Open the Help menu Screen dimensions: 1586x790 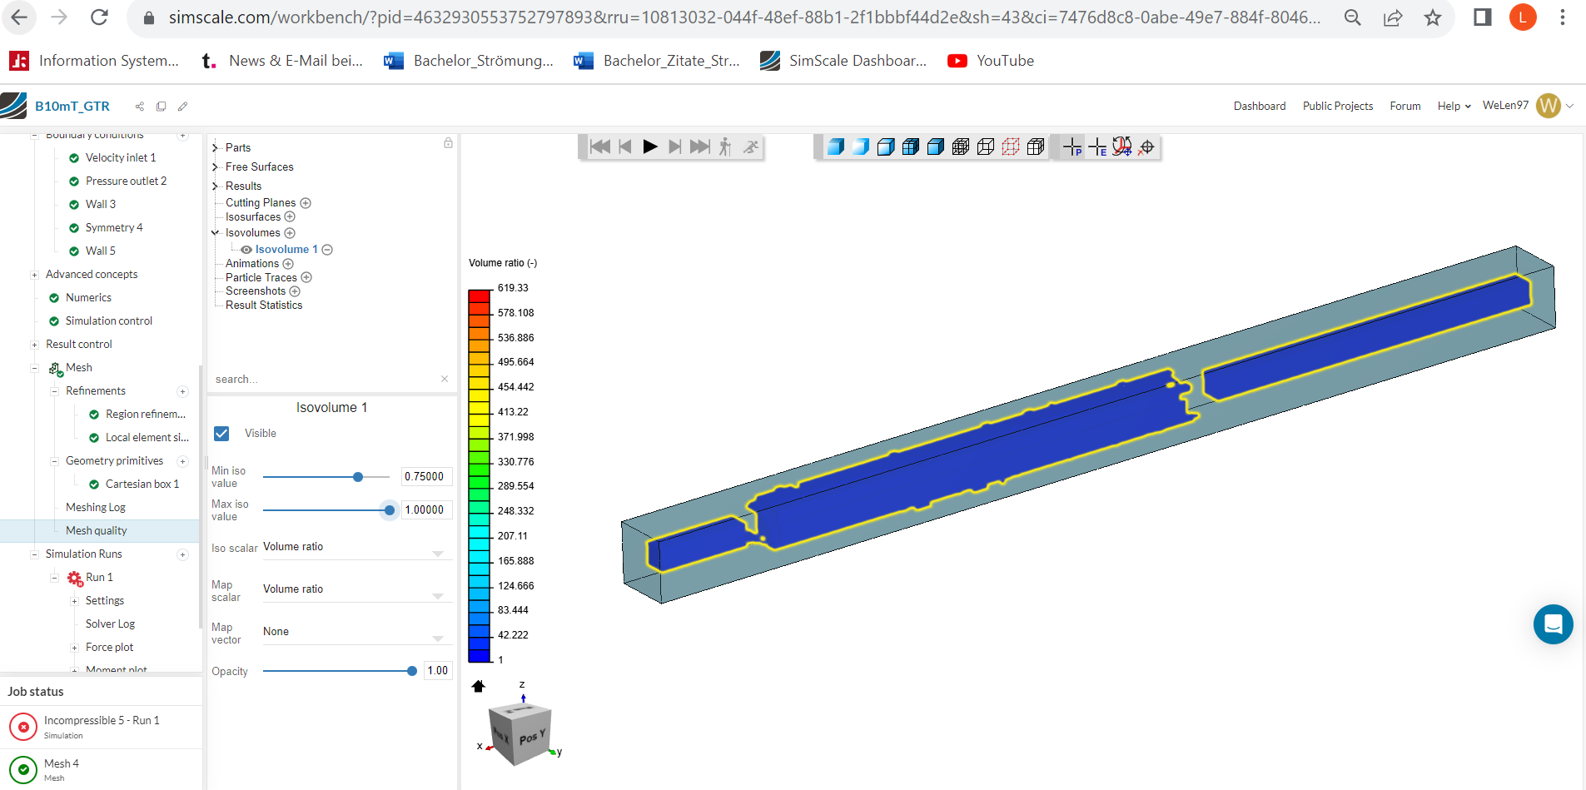[x=1454, y=107]
